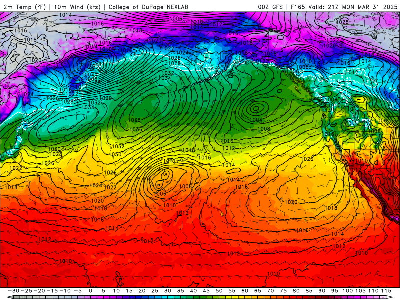Click the green color bar swatch below 45
Screen dimensions: 400x300
(x=209, y=297)
